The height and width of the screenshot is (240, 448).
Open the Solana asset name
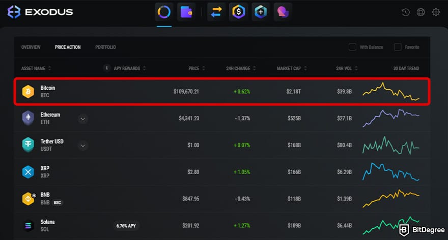[x=47, y=222]
